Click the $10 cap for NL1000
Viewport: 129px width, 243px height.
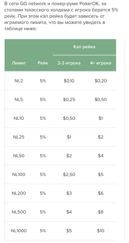click(101, 231)
